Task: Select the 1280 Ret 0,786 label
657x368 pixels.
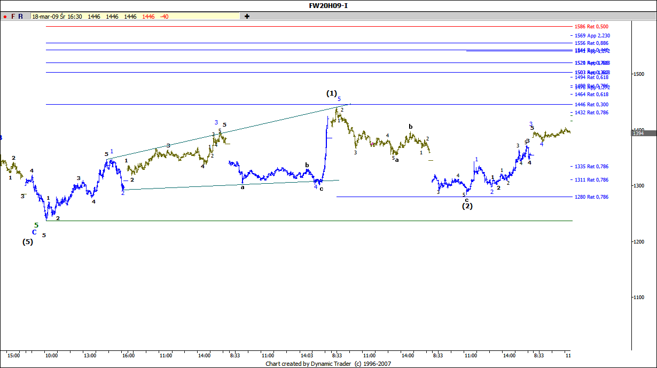Action: pos(591,197)
